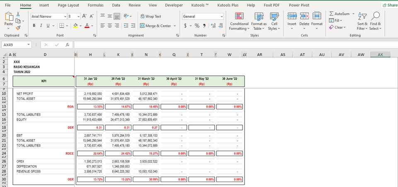
Task: Open Font dialog launcher
Action: click(95, 36)
